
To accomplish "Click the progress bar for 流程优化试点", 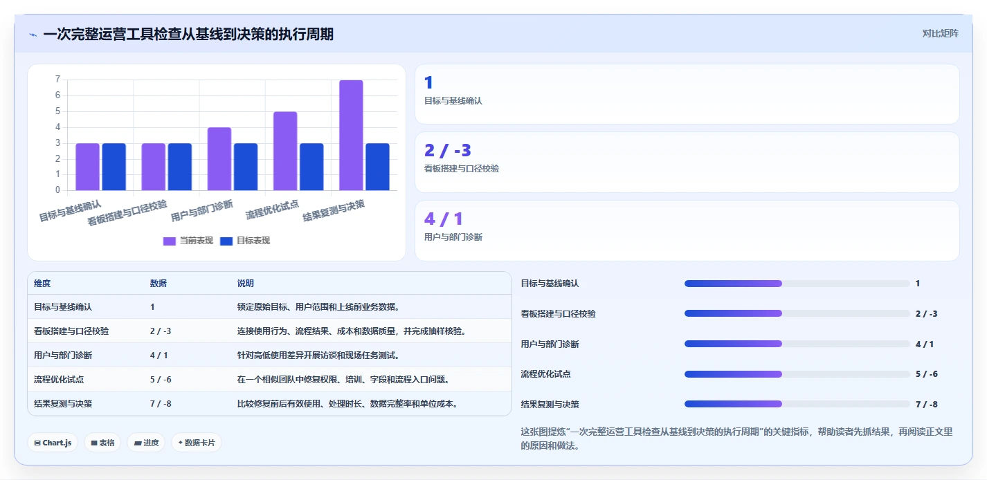I will point(797,374).
